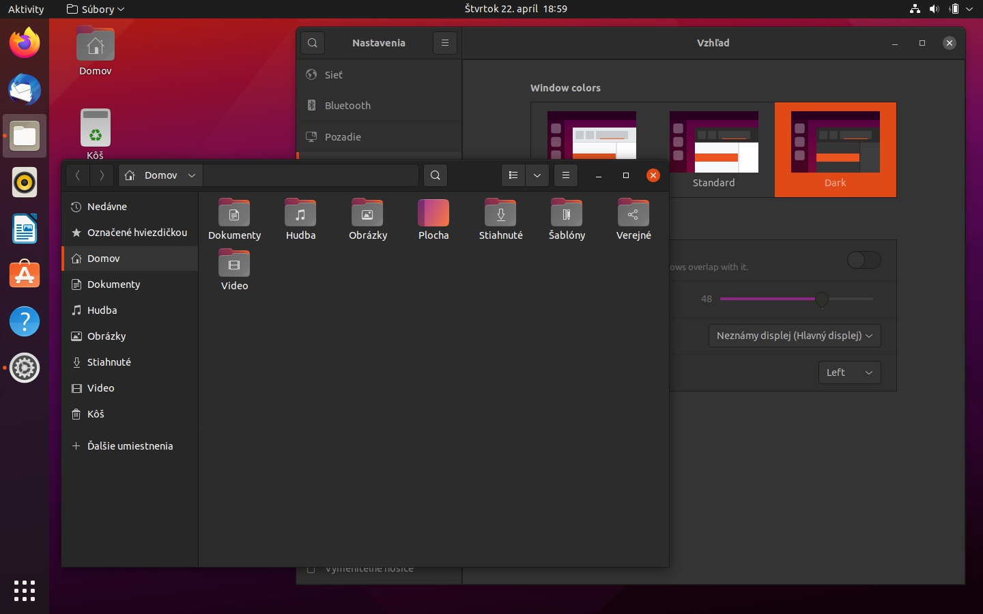Open Ďalšie umiestnenia in sidebar

click(x=130, y=446)
